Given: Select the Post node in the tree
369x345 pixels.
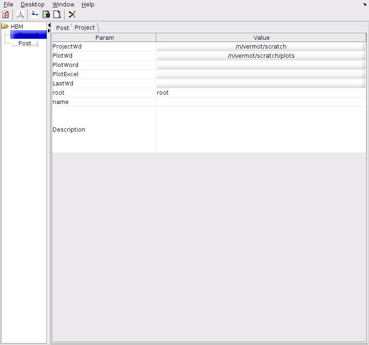Looking at the screenshot, I should 25,43.
